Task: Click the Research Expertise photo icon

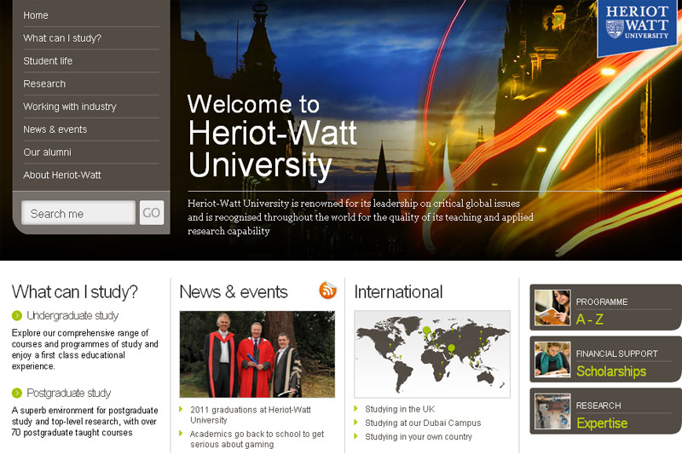Action: coord(552,411)
